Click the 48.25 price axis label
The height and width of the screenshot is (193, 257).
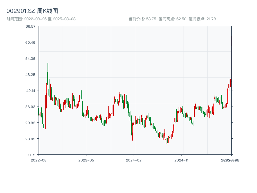tap(31, 75)
